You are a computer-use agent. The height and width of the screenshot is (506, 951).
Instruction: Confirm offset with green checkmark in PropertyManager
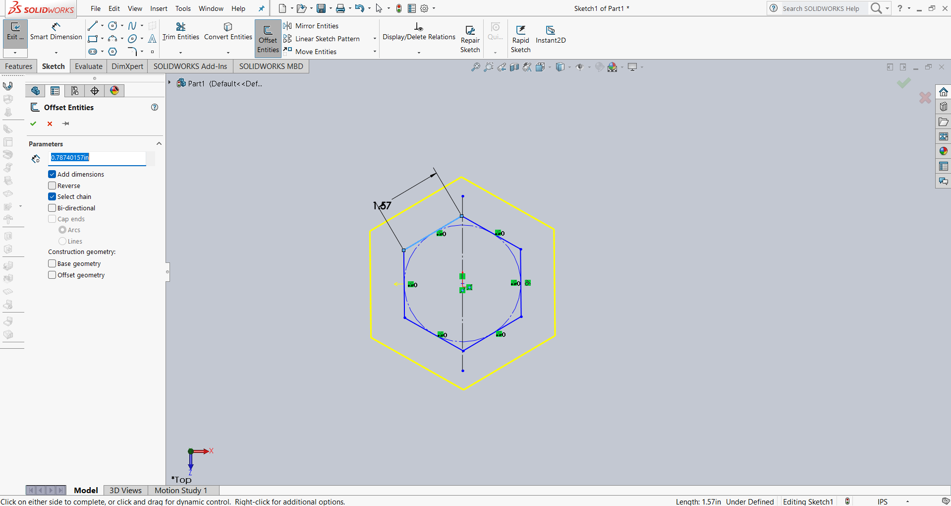[33, 124]
